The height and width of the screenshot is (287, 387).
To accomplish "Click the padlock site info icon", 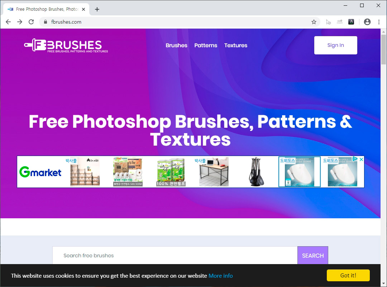I will [46, 22].
